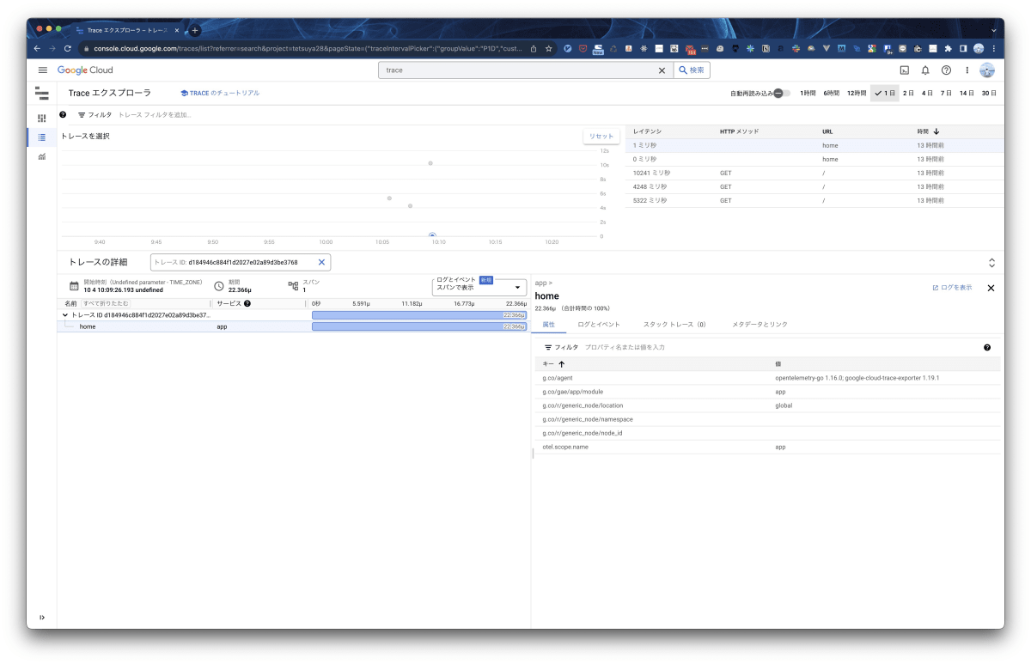The height and width of the screenshot is (664, 1031).
Task: Expand the sidebar with bottom arrow icon
Action: point(42,618)
